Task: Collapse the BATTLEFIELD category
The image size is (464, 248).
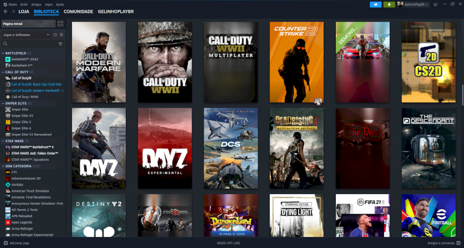Action: (x=3, y=53)
